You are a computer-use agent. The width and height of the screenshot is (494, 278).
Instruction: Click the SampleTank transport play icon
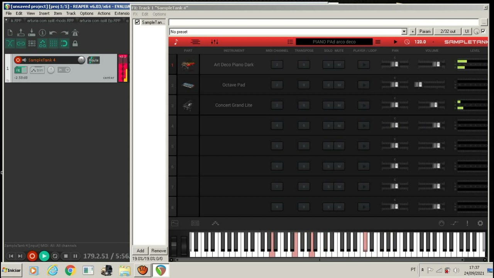(x=395, y=42)
